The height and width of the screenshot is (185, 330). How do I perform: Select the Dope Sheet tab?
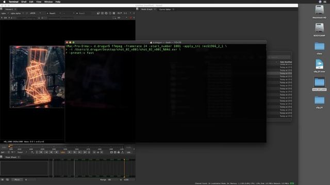(11, 157)
